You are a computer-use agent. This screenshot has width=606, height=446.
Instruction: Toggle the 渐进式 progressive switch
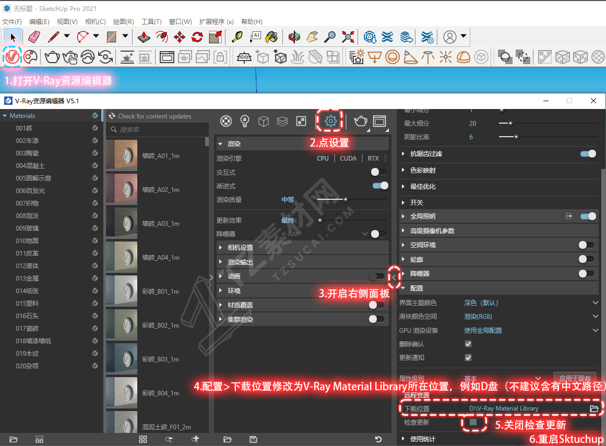[x=381, y=186]
